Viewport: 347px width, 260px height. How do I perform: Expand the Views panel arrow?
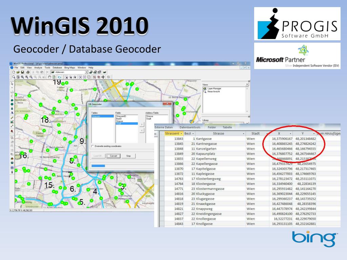coord(247,84)
